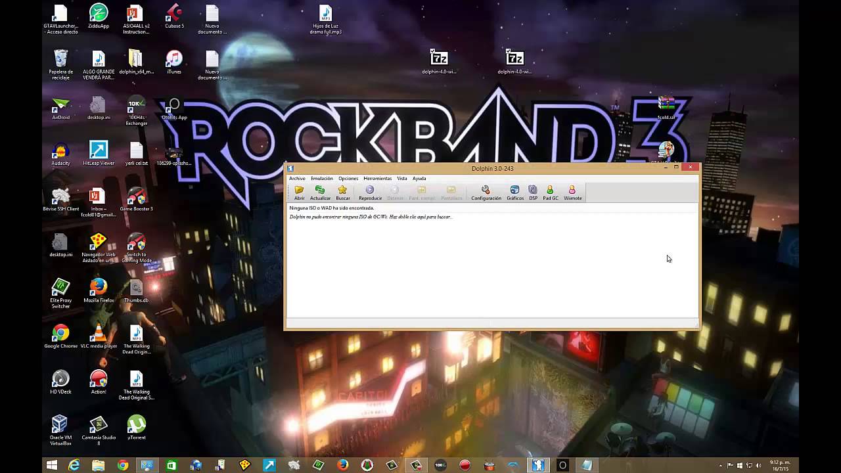Image resolution: width=841 pixels, height=473 pixels.
Task: Select the Audacity desktop icon
Action: pyautogui.click(x=60, y=154)
